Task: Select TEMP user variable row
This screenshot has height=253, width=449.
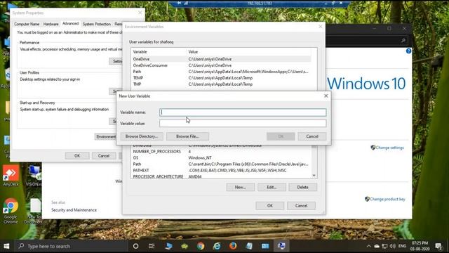Action: point(221,78)
